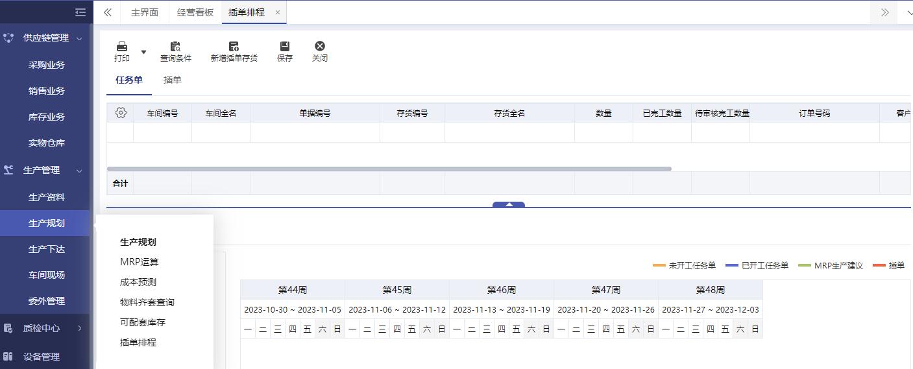Image resolution: width=913 pixels, height=369 pixels.
Task: Expand the 质检中心 sidebar section
Action: pyautogui.click(x=79, y=328)
